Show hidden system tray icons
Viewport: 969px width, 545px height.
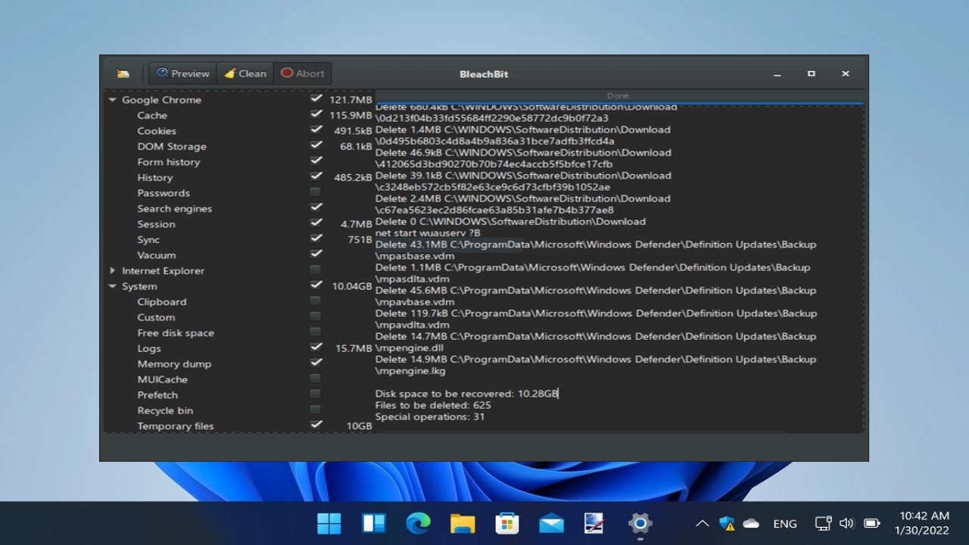coord(703,523)
